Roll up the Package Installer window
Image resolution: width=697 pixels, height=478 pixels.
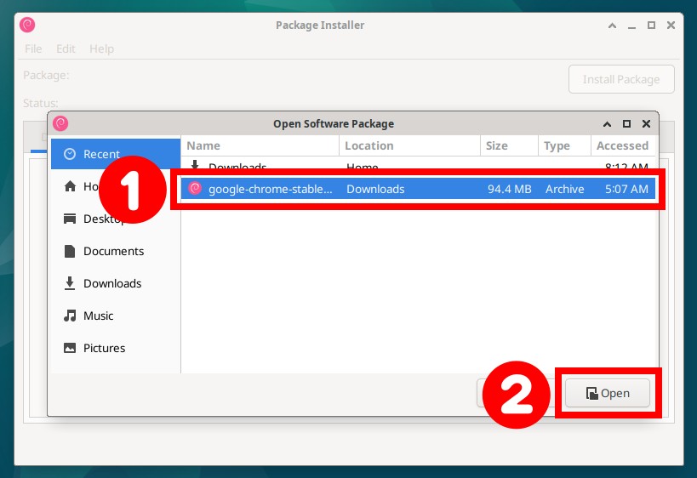click(x=612, y=26)
